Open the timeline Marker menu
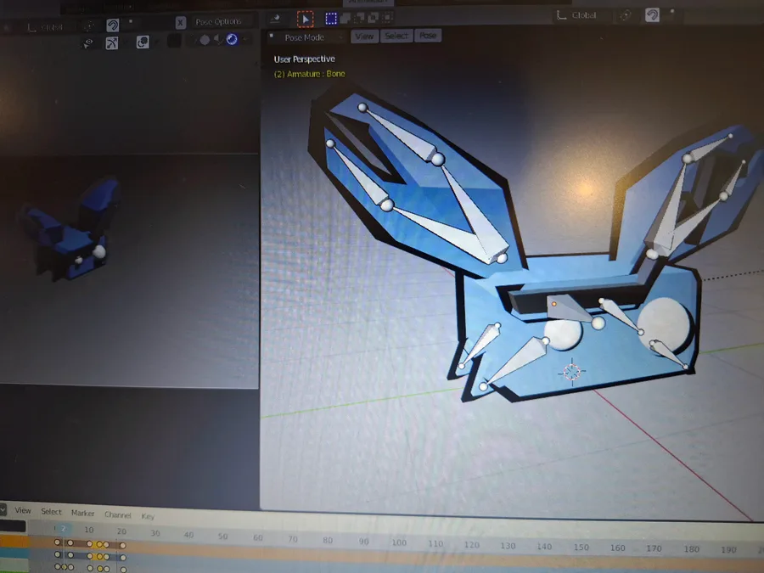 (83, 513)
